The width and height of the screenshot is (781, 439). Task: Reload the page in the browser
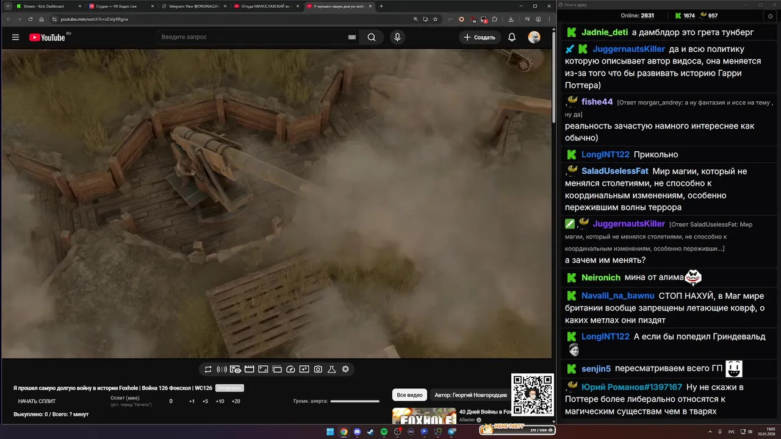click(31, 19)
